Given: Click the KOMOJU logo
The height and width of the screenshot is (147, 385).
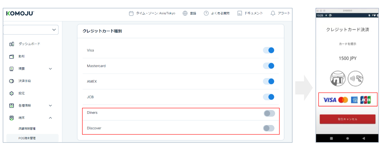Looking at the screenshot, I should coord(20,13).
